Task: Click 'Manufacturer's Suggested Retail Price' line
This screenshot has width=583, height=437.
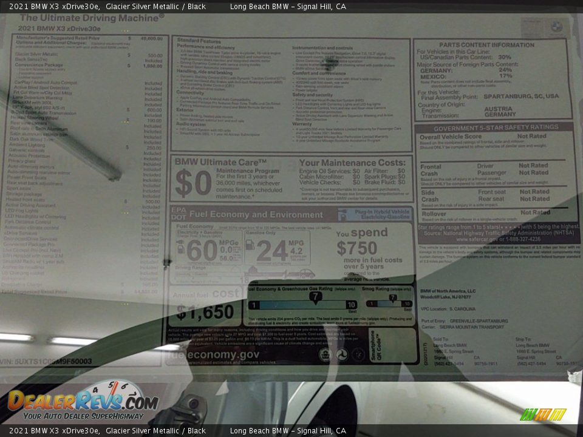Action: [x=58, y=38]
